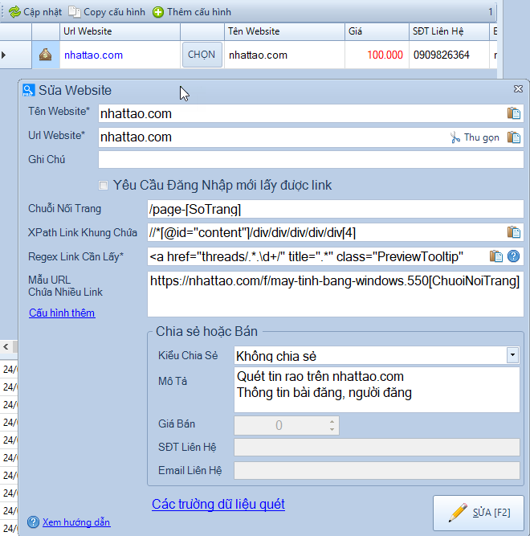The height and width of the screenshot is (536, 530).
Task: Click the Tên Website column header
Action: (284, 31)
